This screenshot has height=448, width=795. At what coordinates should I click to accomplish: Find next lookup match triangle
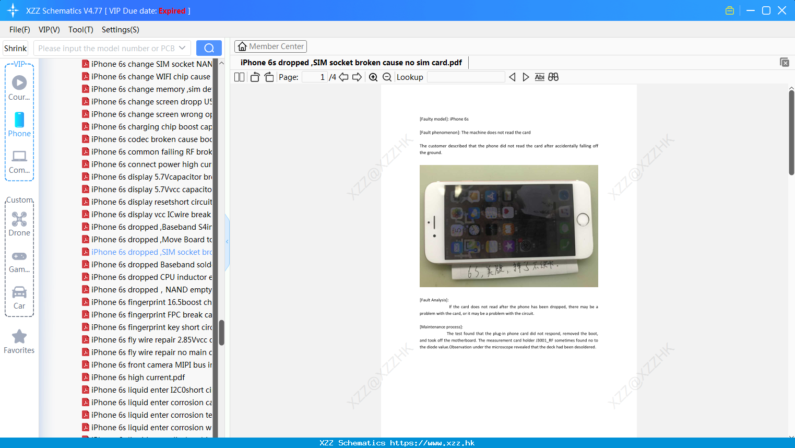point(526,77)
